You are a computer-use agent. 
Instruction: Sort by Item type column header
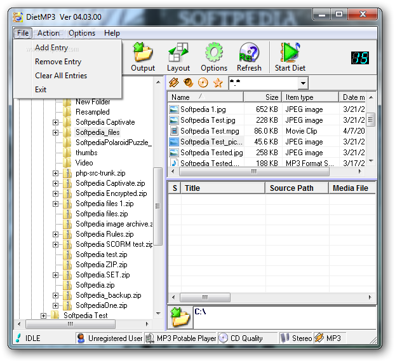tap(311, 97)
